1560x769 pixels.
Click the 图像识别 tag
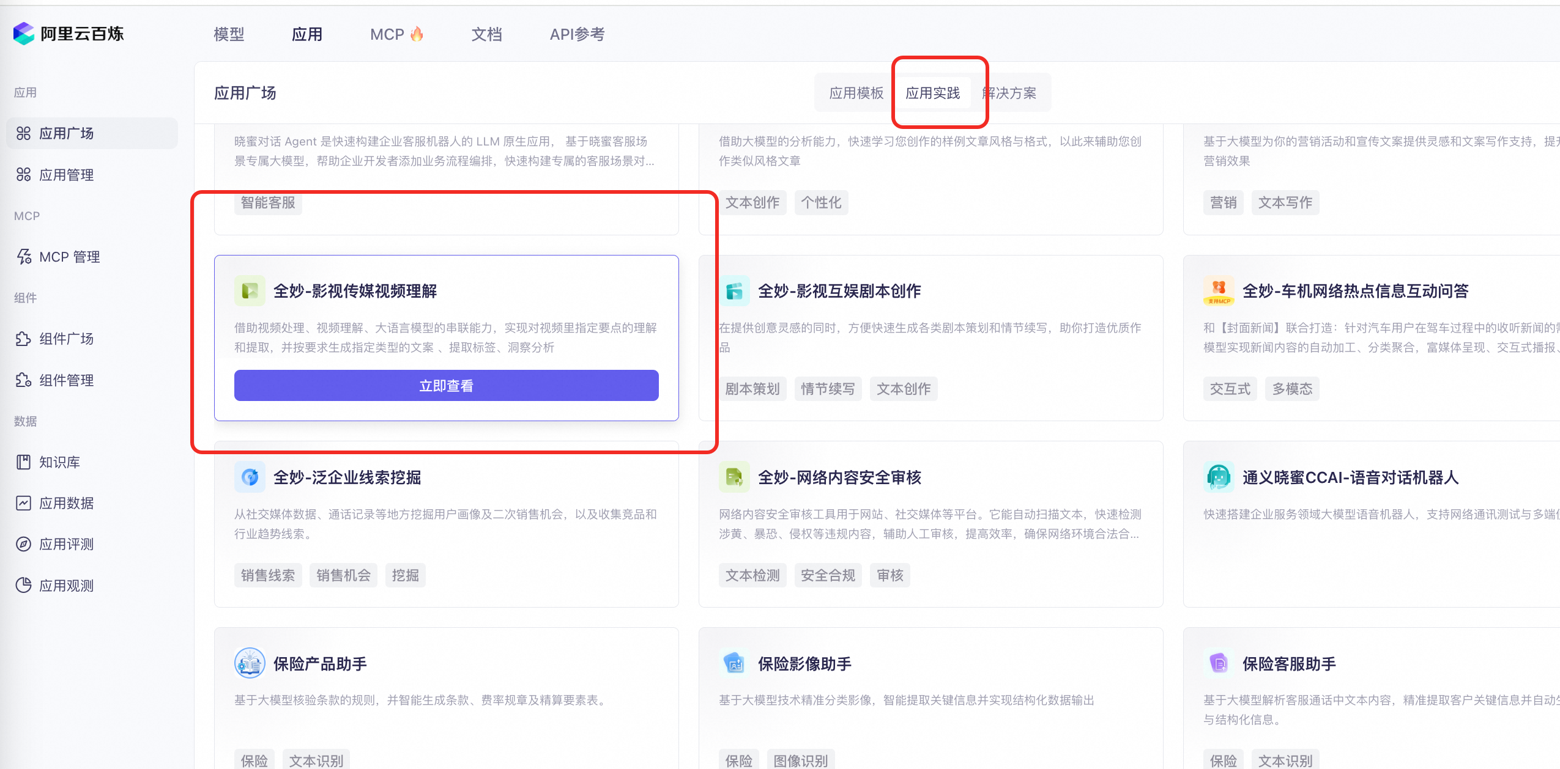[x=800, y=760]
